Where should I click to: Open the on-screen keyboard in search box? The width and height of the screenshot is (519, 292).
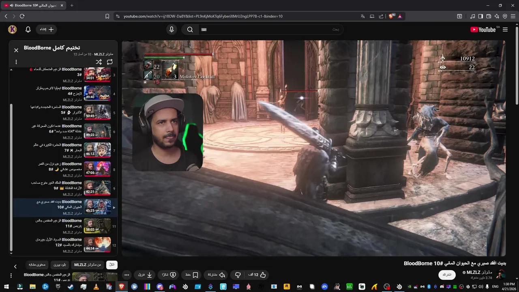(204, 30)
